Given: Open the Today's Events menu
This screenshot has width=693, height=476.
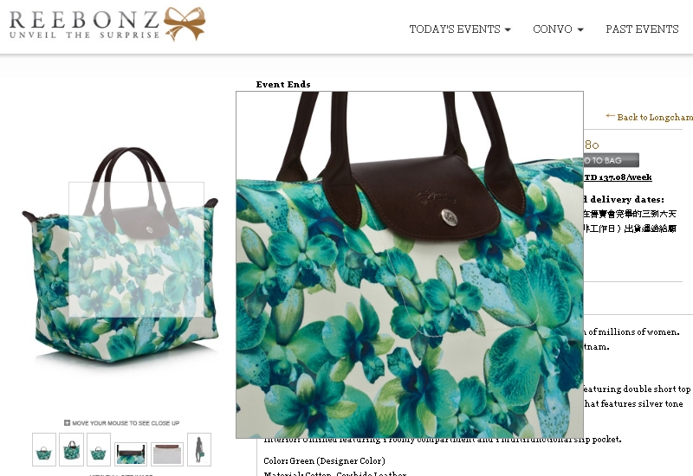Looking at the screenshot, I should (460, 29).
